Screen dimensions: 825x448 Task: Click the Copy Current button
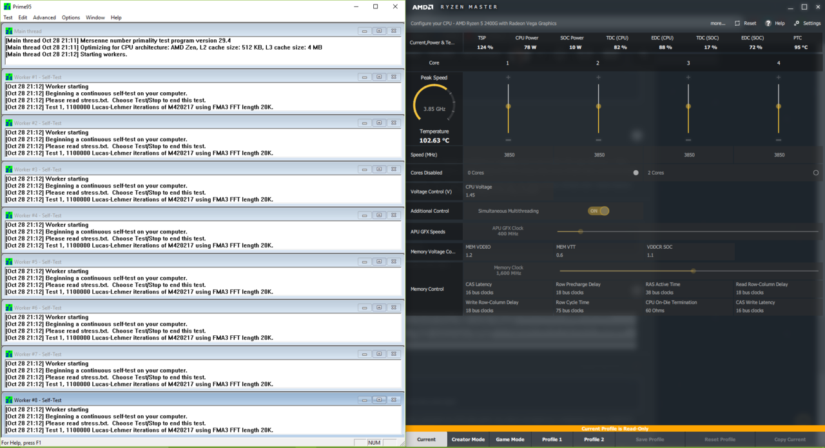coord(790,440)
